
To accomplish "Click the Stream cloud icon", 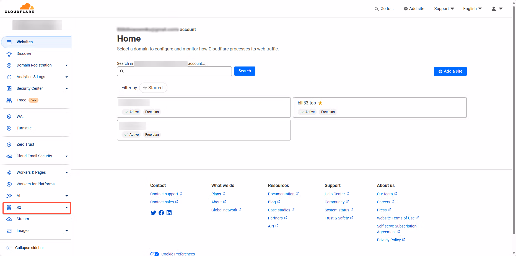I will 9,219.
